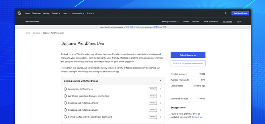Viewport: 265px width, 124px height.
Task: Open Choosing and installing a plugin title
Action: pyautogui.click(x=83, y=110)
